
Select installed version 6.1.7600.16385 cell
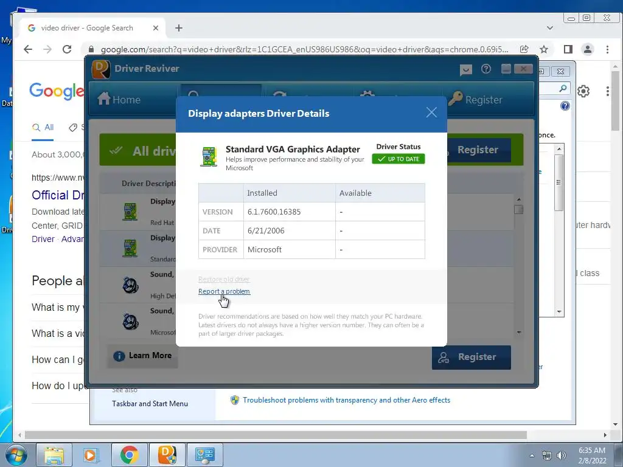(x=290, y=212)
